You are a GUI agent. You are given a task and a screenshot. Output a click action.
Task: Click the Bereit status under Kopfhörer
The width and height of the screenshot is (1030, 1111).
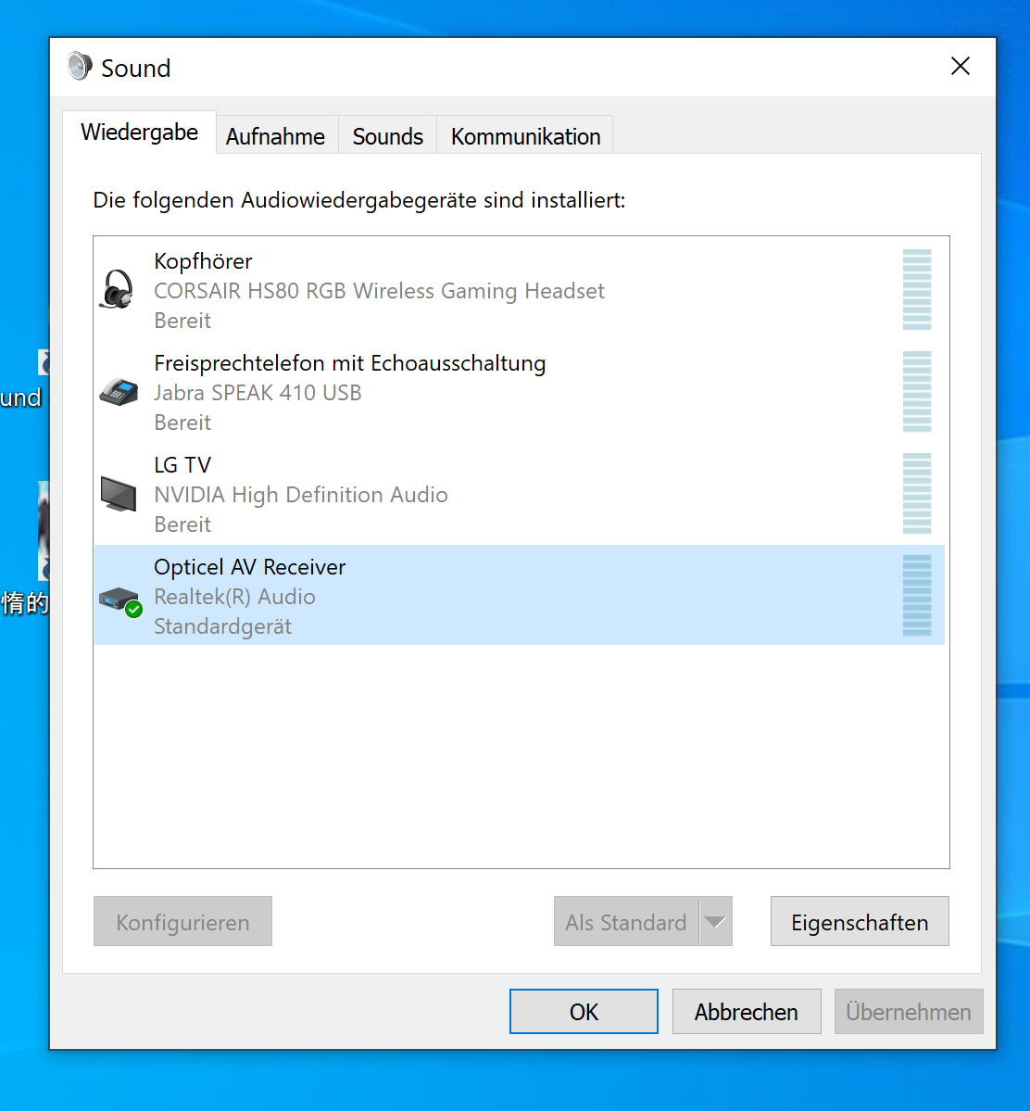pos(182,321)
